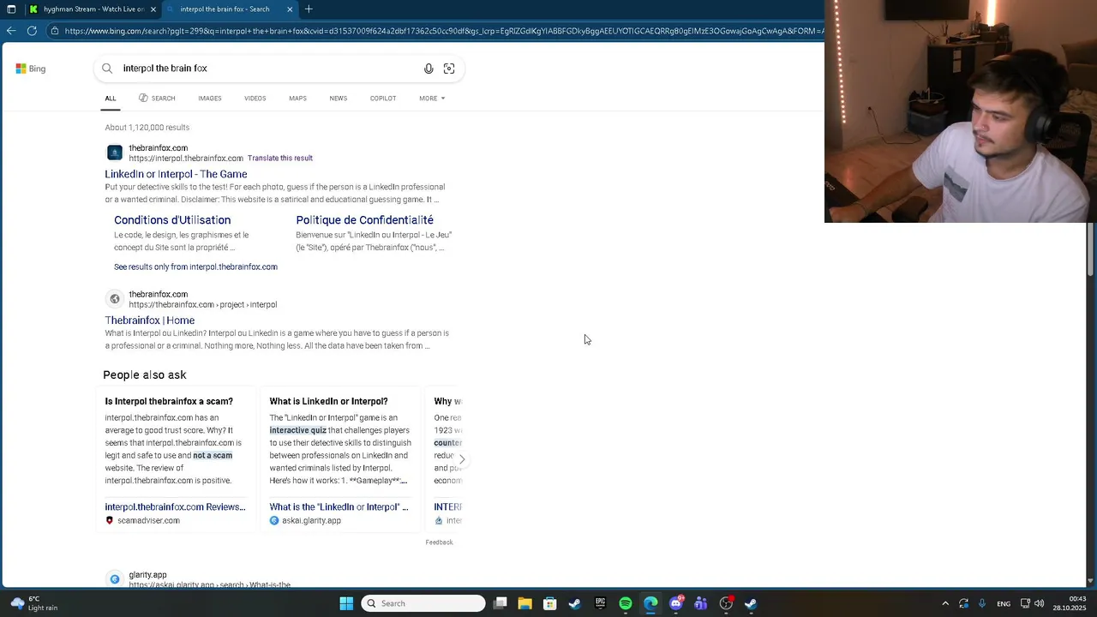Image resolution: width=1097 pixels, height=617 pixels.
Task: Click globe favicon of thebrainfox.com result
Action: point(114,299)
